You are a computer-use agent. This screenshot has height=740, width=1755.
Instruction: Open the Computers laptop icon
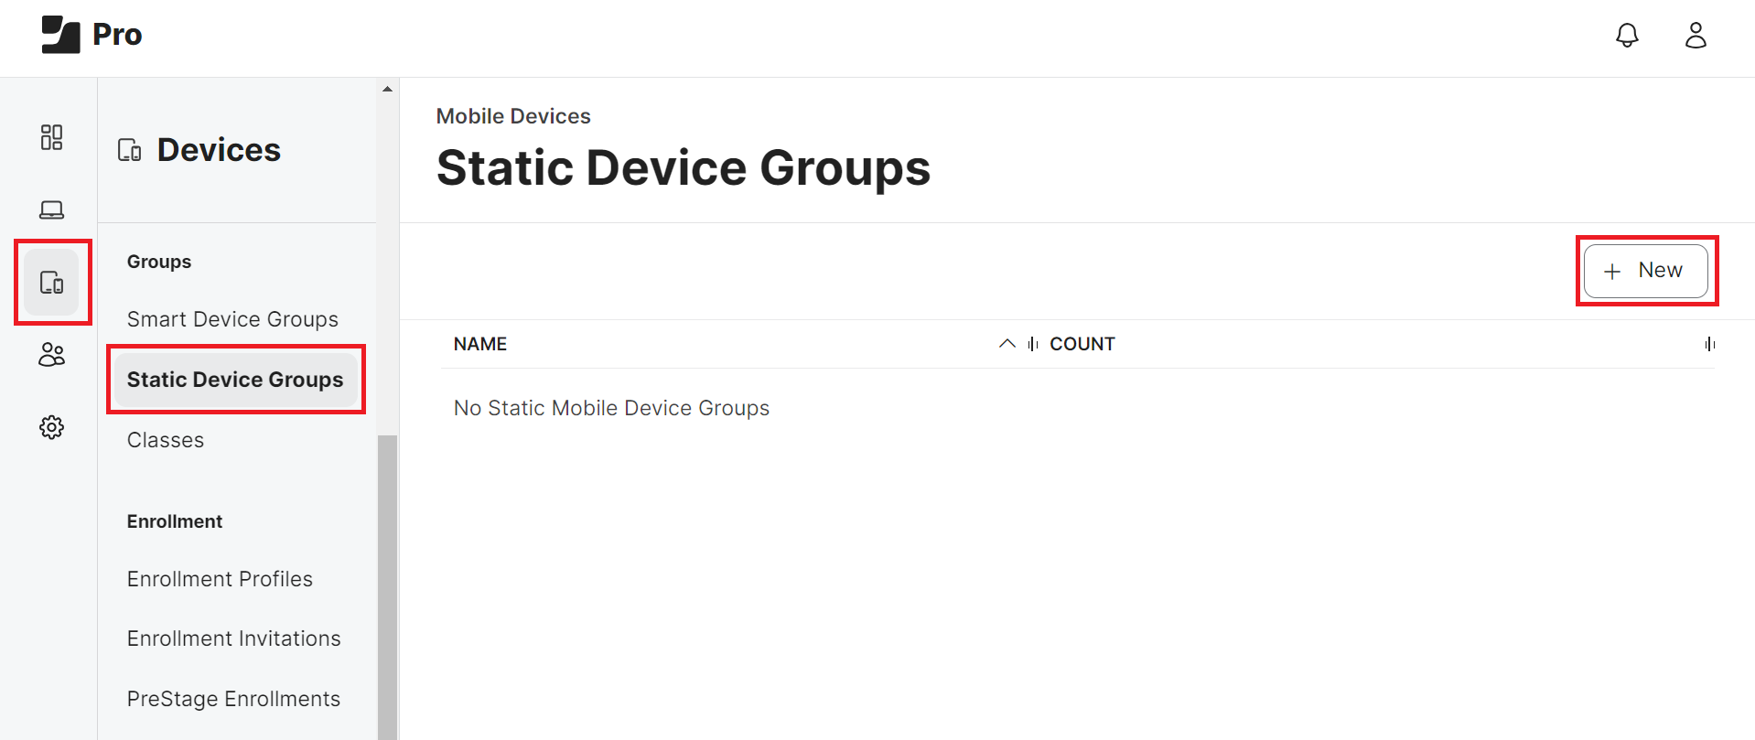point(52,210)
